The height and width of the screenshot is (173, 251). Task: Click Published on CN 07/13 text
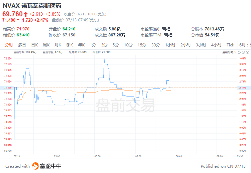coord(223,166)
